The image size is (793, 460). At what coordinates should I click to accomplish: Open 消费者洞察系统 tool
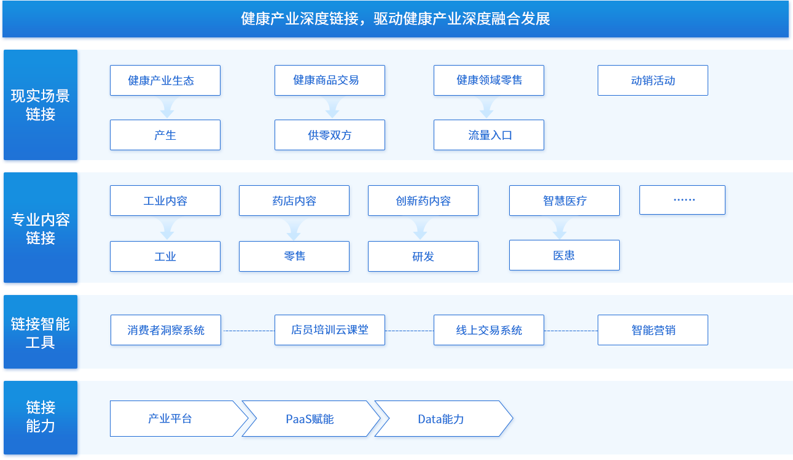pyautogui.click(x=166, y=330)
